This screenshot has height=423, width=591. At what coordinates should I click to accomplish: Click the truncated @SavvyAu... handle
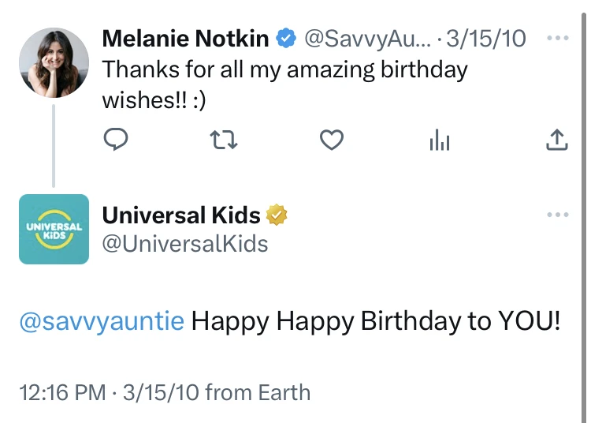(368, 38)
